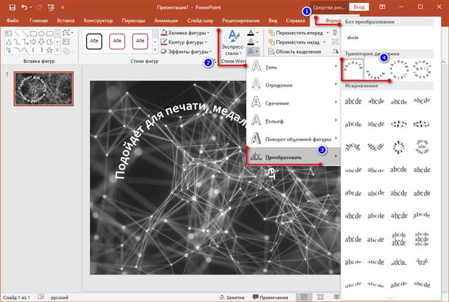449x302 pixels.
Task: Switch to the Конструктор tab
Action: [x=98, y=20]
